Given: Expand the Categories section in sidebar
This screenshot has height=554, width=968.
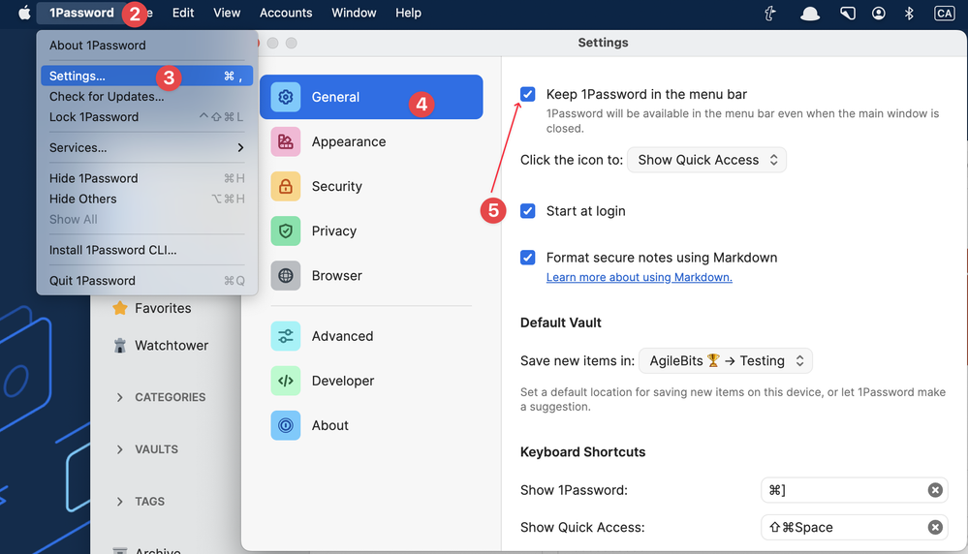Looking at the screenshot, I should point(120,397).
